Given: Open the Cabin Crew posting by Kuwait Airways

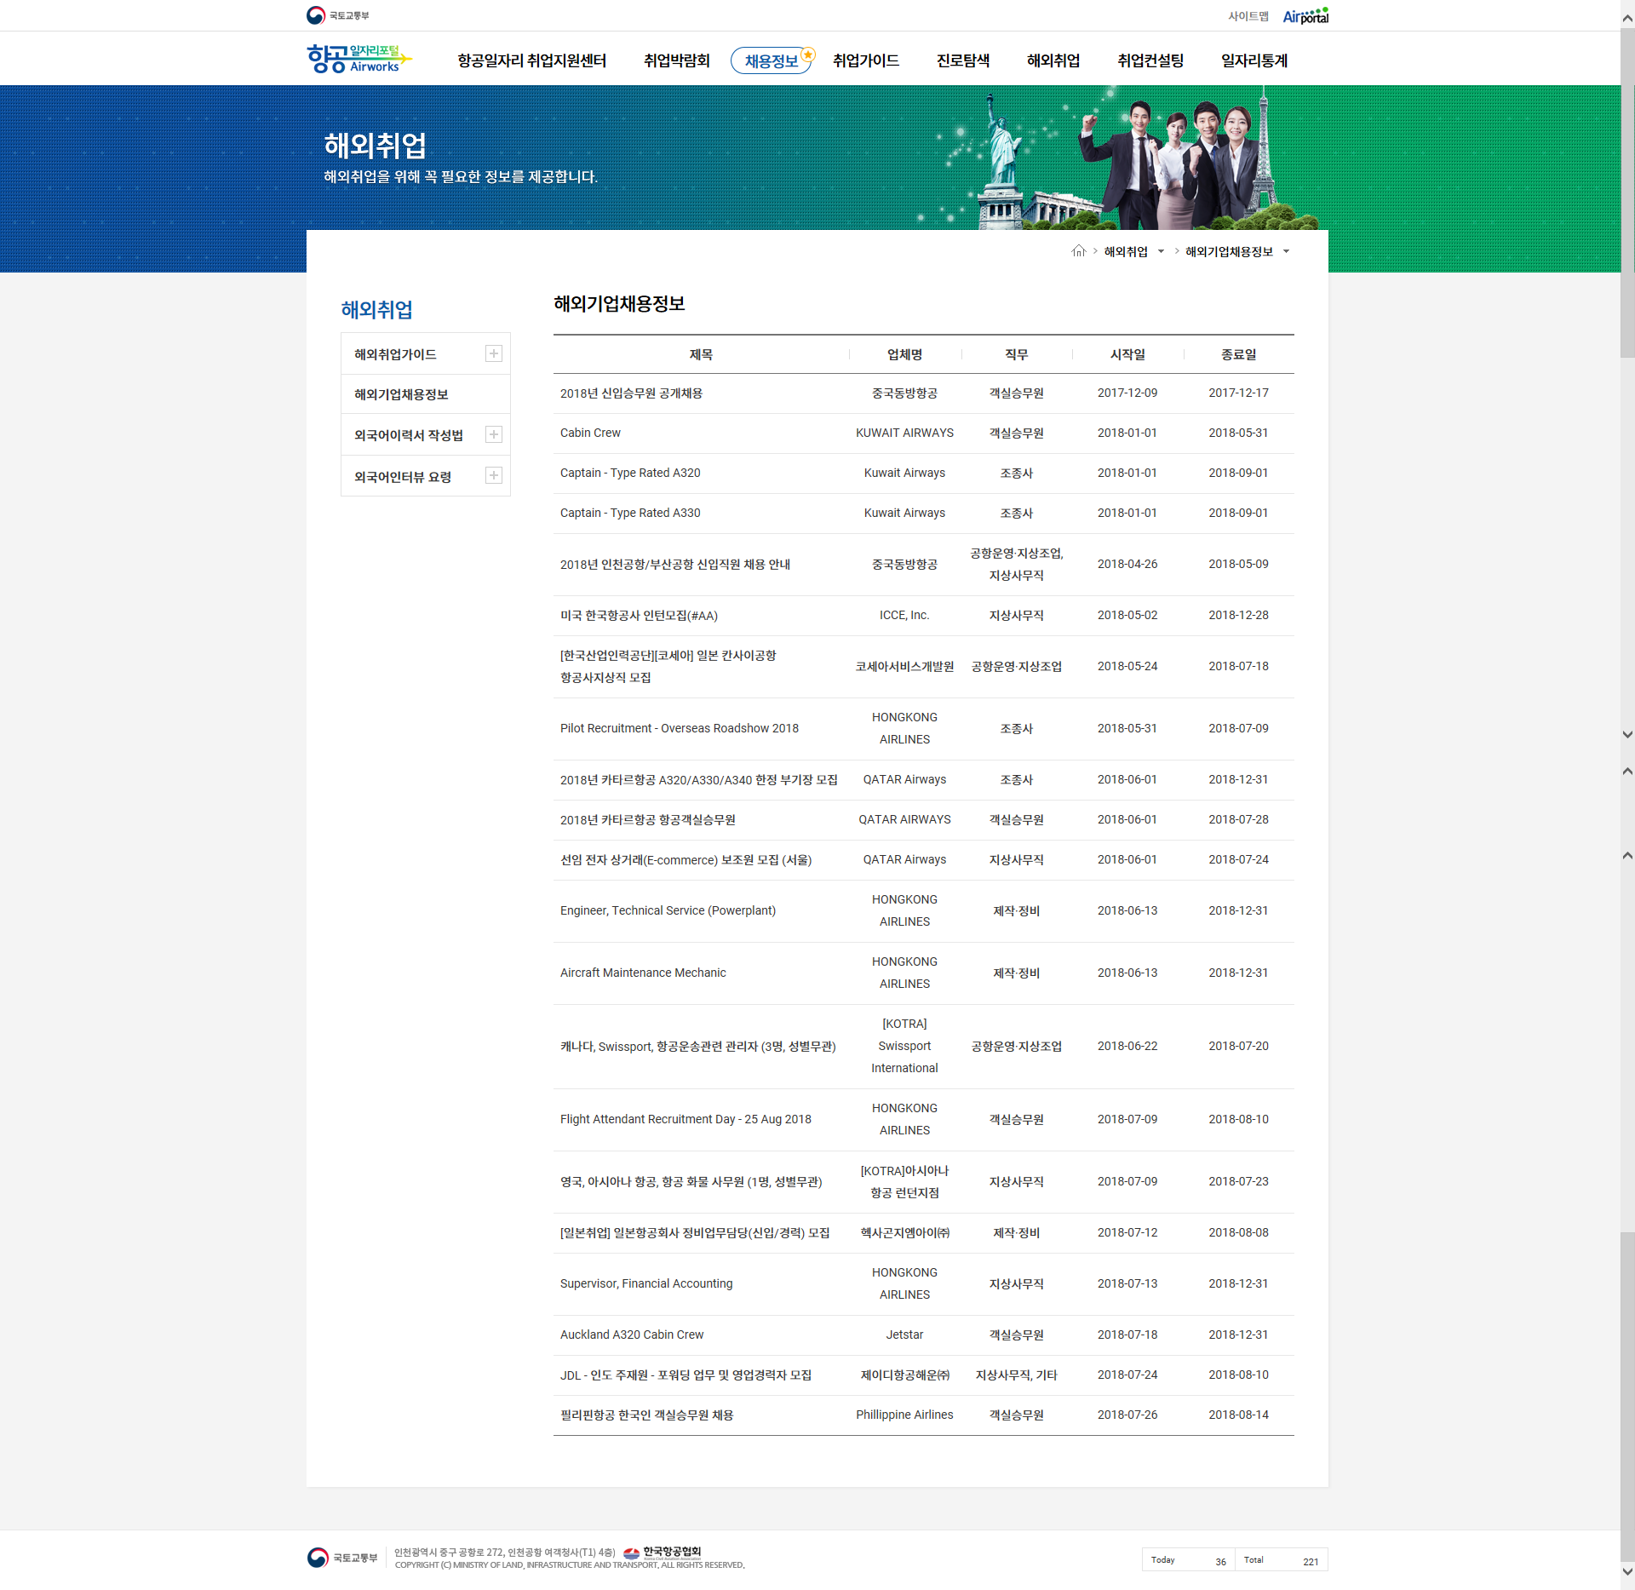Looking at the screenshot, I should click(x=590, y=433).
